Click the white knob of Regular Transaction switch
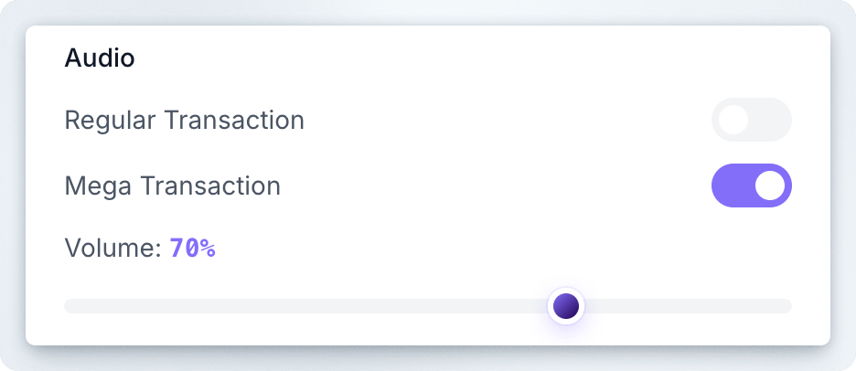856x371 pixels. (x=733, y=120)
